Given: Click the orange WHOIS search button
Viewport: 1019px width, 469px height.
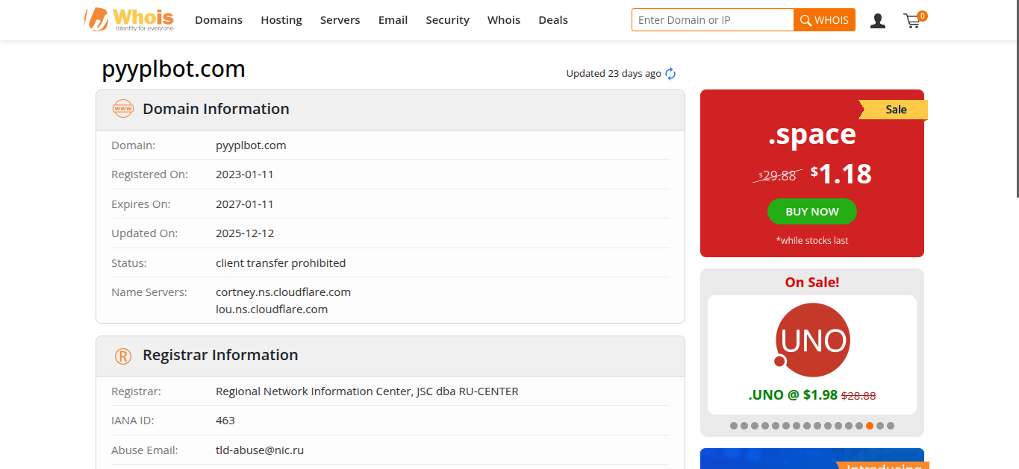Looking at the screenshot, I should [824, 20].
